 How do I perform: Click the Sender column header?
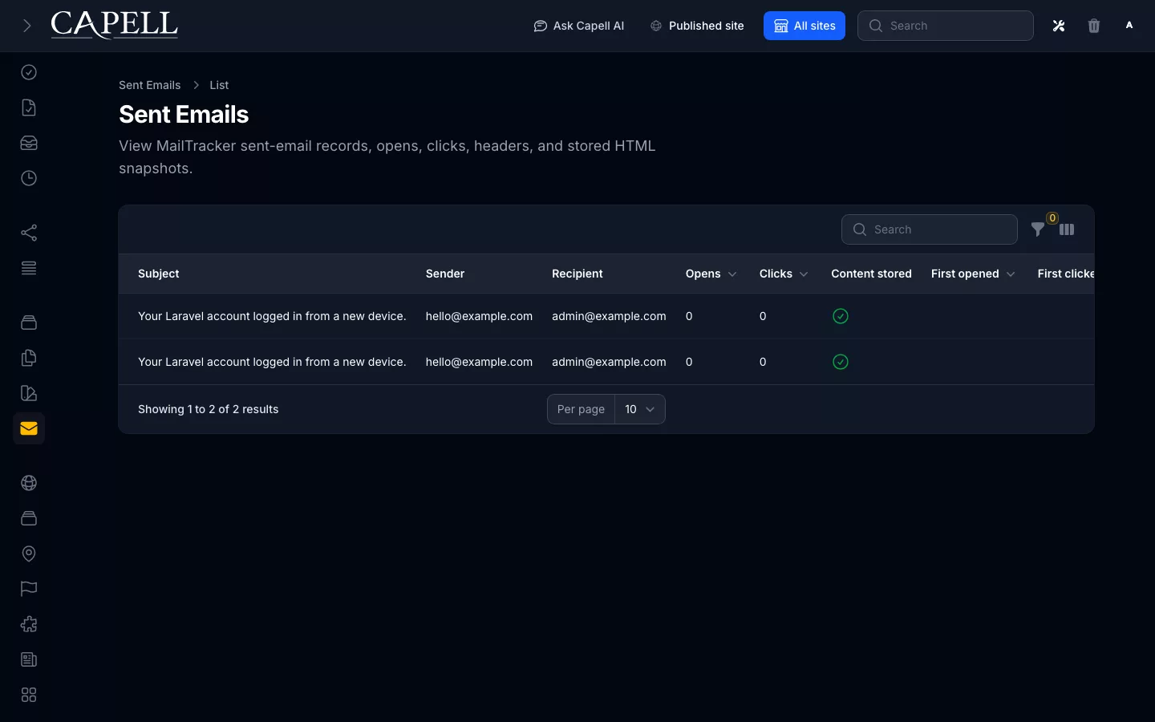[445, 274]
